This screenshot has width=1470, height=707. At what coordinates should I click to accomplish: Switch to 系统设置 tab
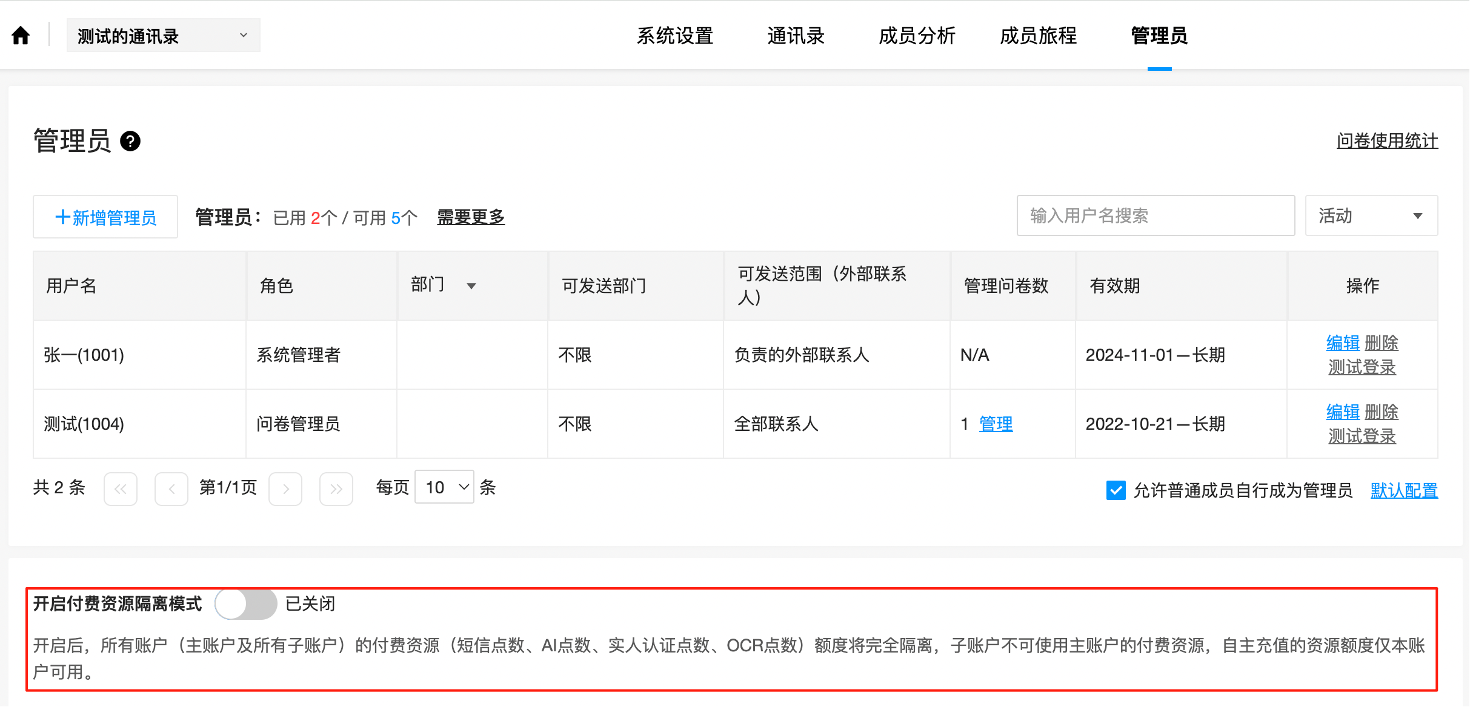point(674,36)
